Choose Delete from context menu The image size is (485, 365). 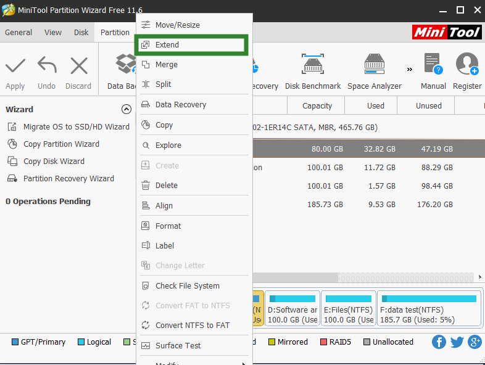194,186
